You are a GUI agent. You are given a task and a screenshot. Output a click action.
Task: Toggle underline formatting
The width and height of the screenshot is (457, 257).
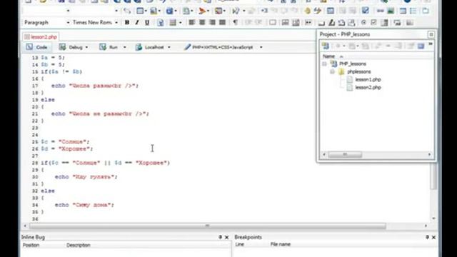(x=147, y=22)
